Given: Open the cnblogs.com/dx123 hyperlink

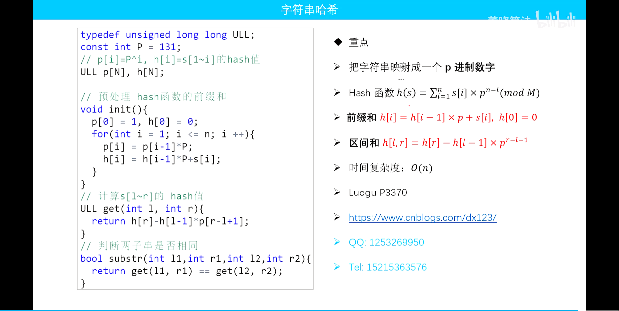Looking at the screenshot, I should [422, 218].
